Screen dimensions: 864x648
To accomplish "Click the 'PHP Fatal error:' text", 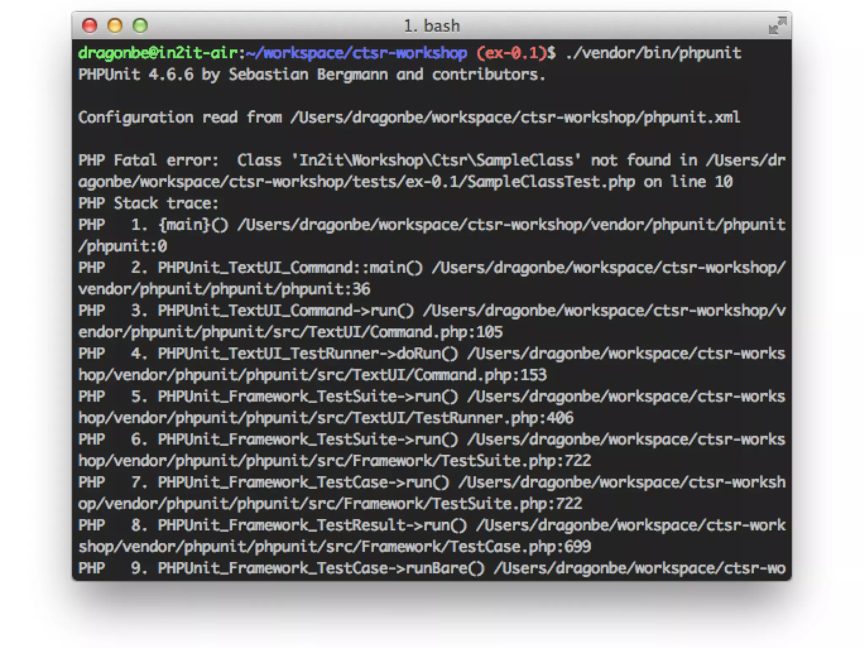I will tap(148, 160).
